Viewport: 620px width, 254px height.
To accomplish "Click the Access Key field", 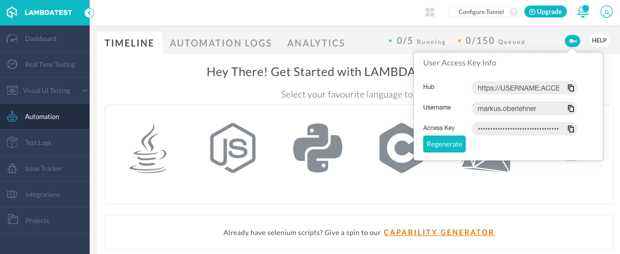I will [x=518, y=129].
